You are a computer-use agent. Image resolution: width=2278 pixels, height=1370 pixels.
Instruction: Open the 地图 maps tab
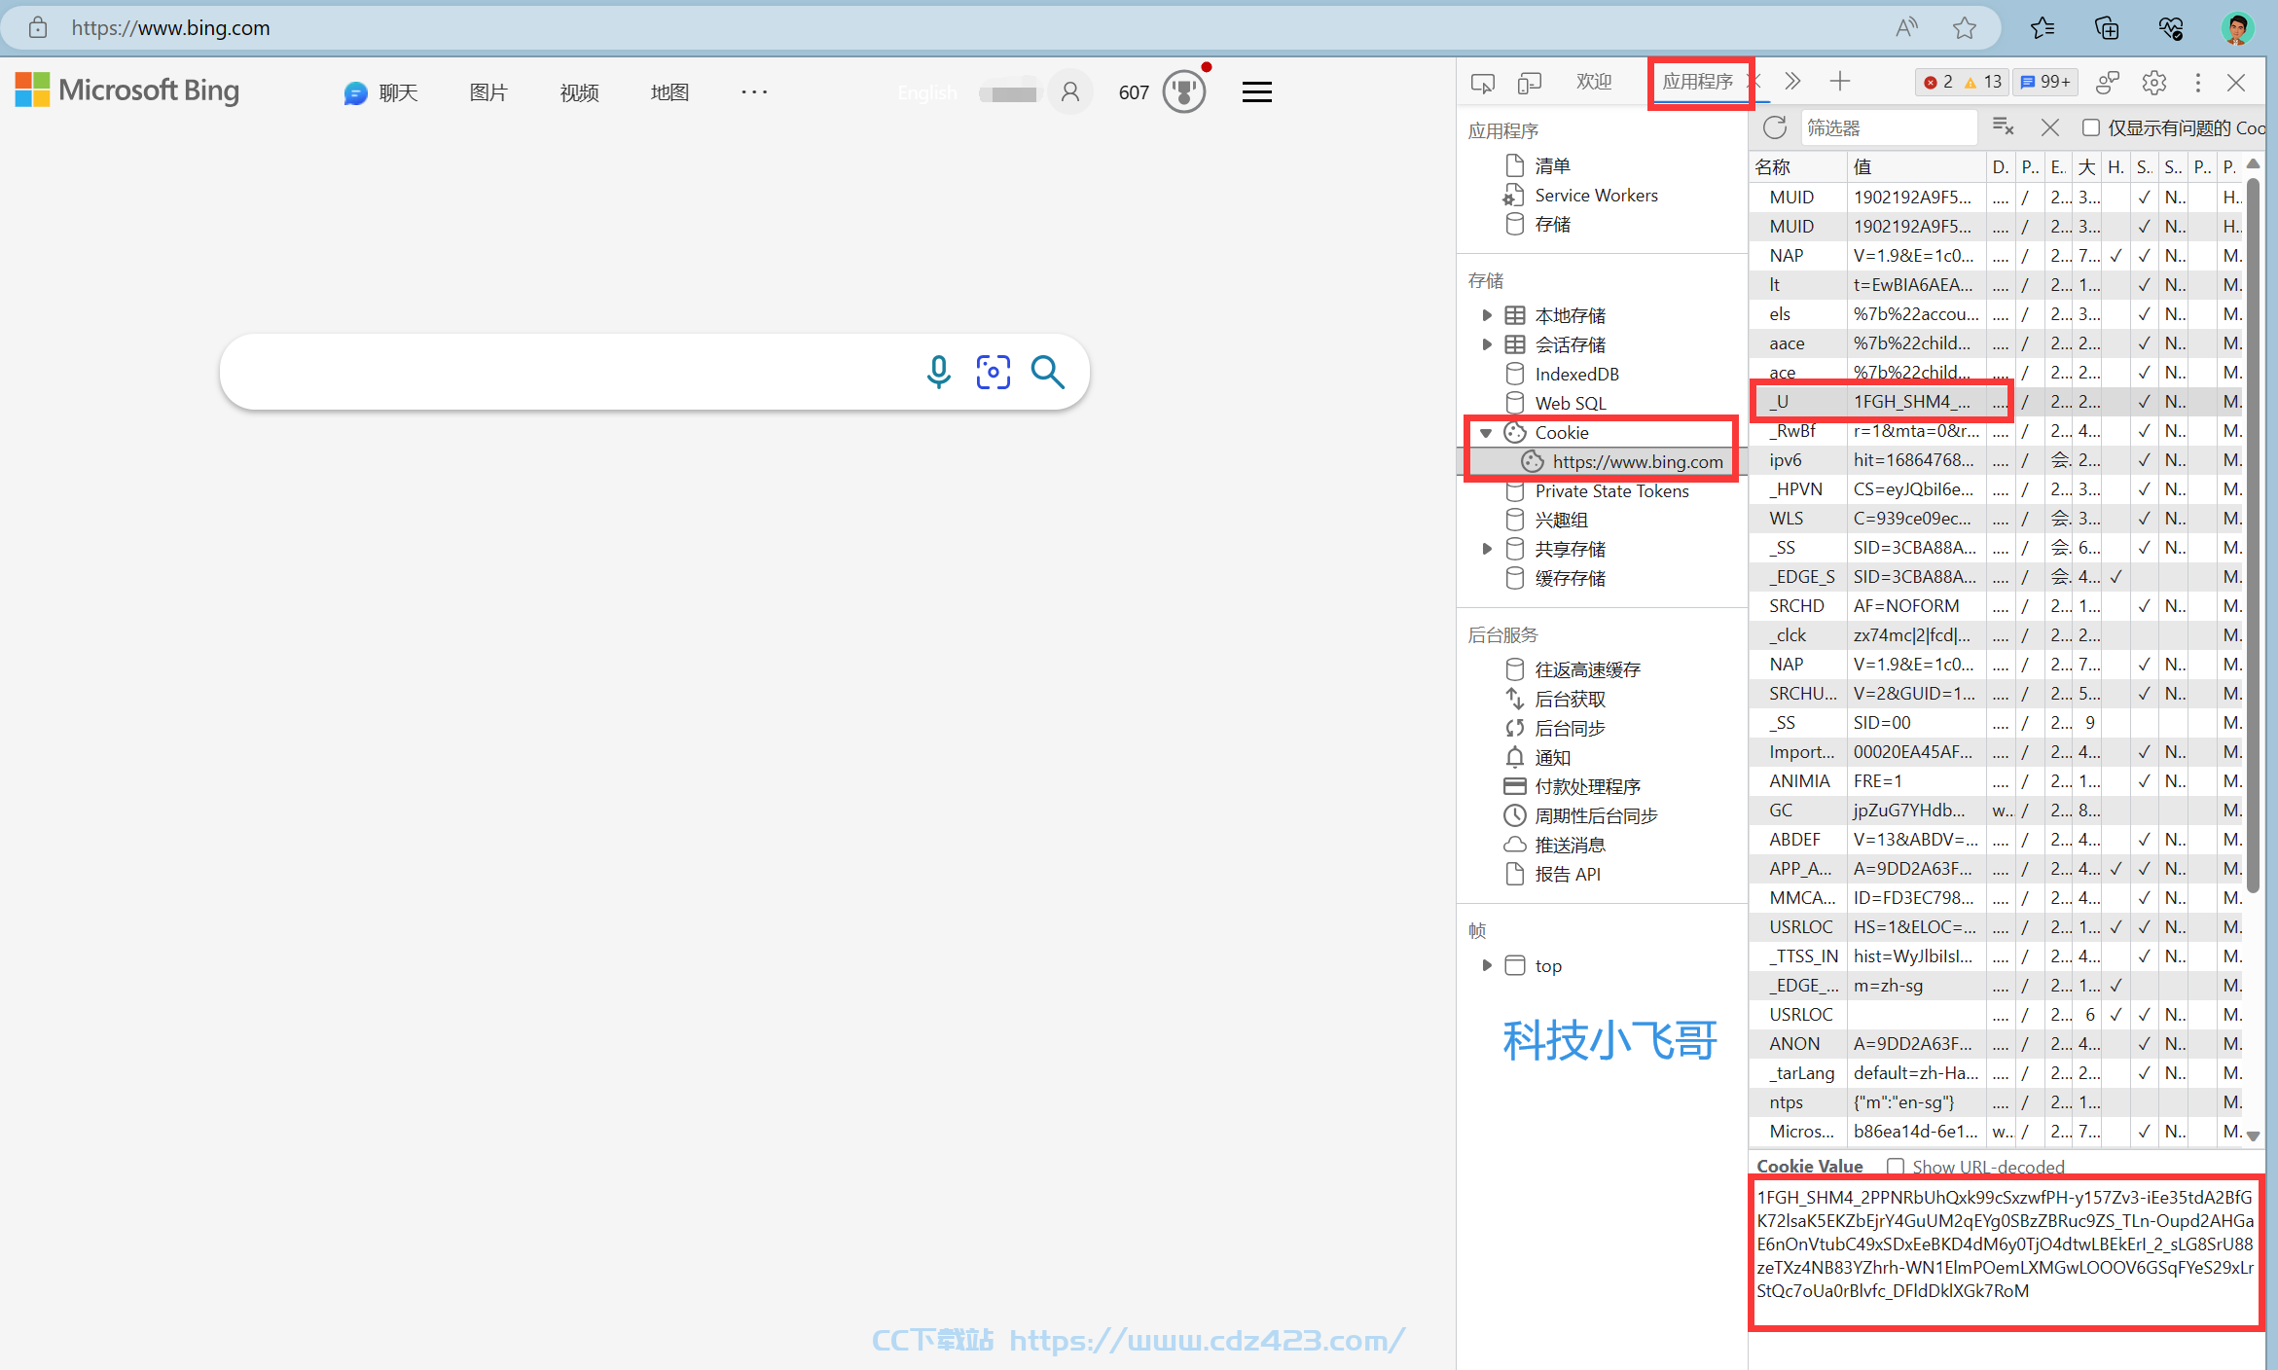tap(669, 92)
